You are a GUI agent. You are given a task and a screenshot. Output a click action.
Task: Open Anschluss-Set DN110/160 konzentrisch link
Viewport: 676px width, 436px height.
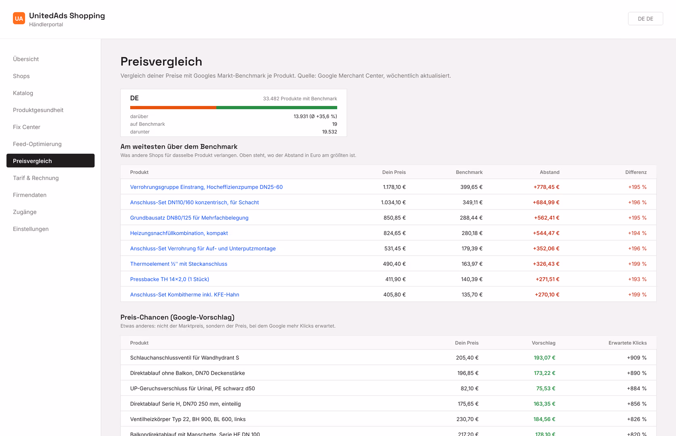tap(194, 202)
